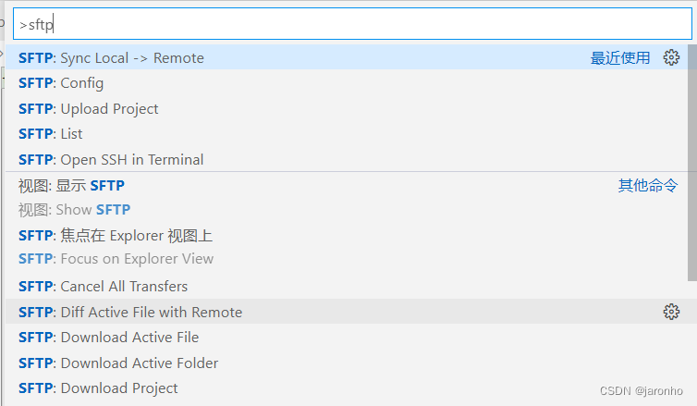
Task: Click the 最近使用 label
Action: [620, 58]
